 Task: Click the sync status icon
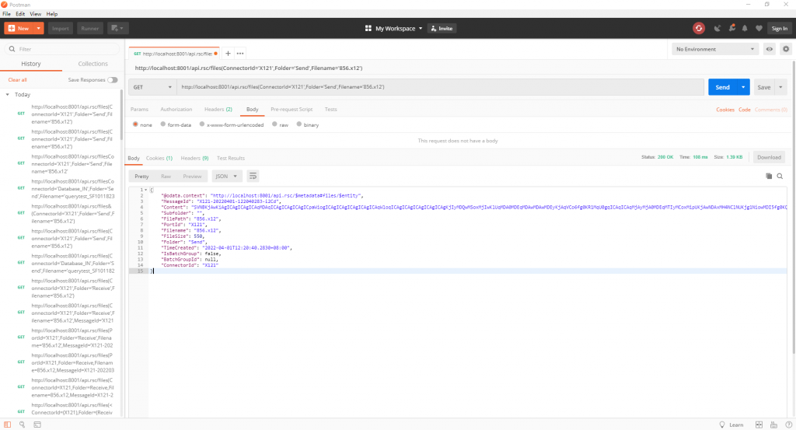point(699,29)
